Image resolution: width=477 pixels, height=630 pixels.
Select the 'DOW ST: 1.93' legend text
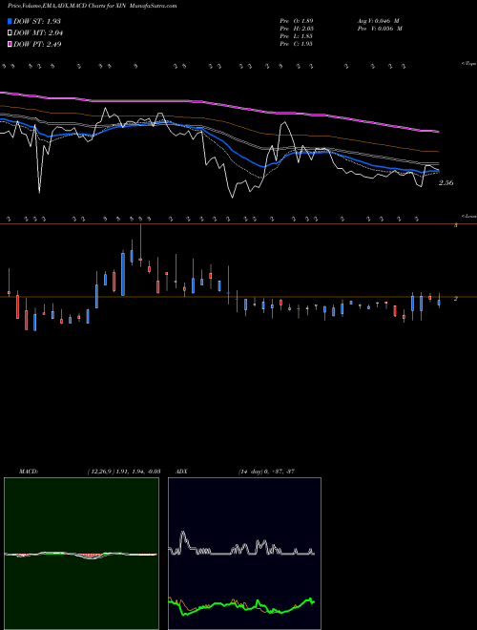(x=37, y=21)
